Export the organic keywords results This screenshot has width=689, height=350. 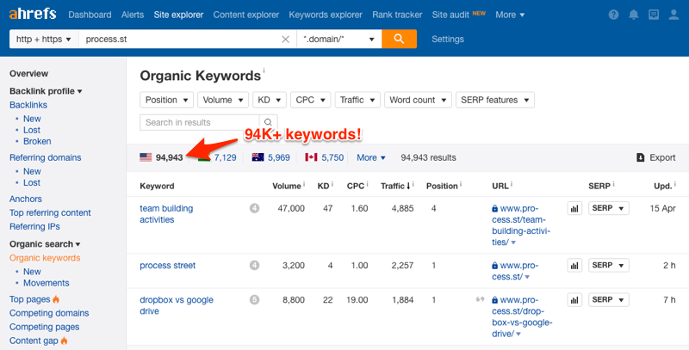pos(655,157)
